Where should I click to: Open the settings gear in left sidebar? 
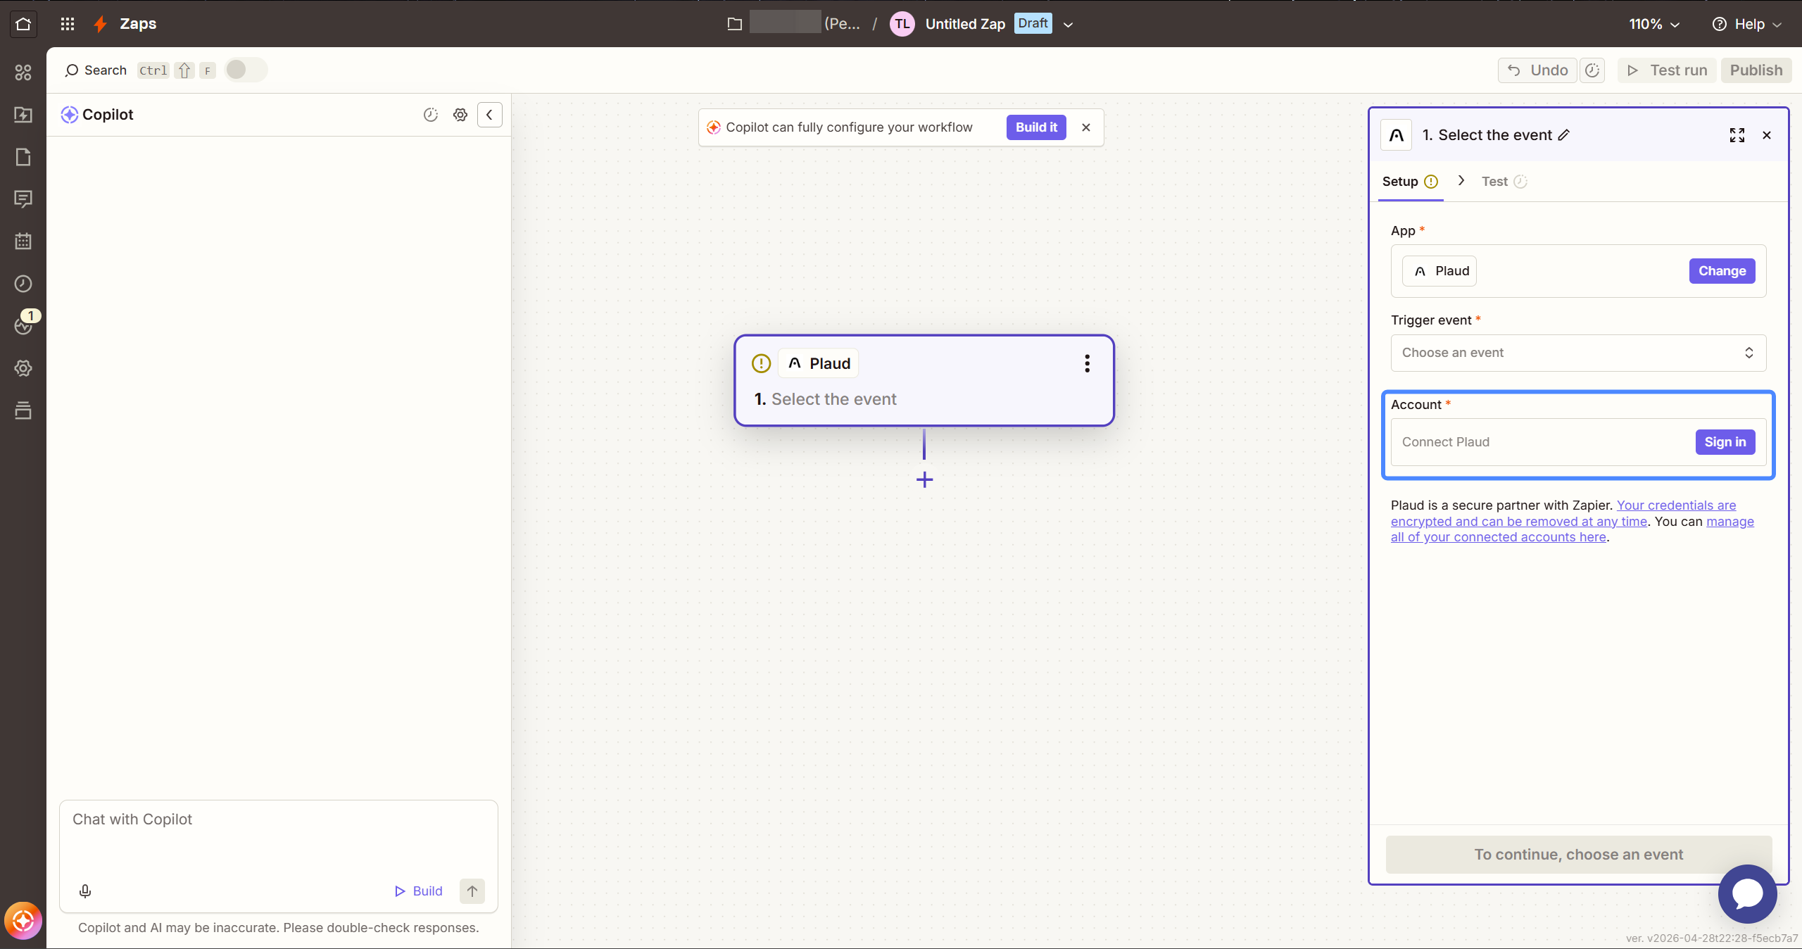[x=23, y=368]
